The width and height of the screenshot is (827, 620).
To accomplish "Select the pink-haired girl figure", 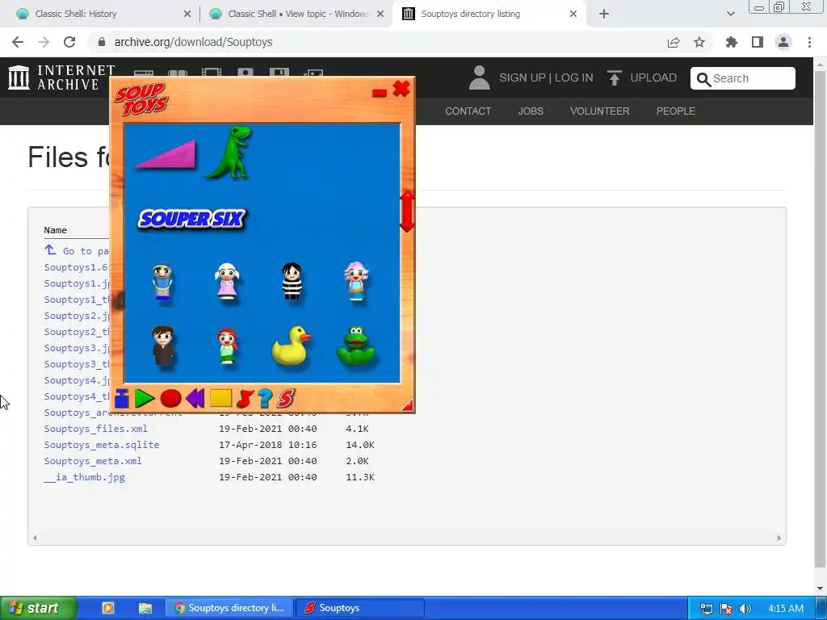I will [356, 282].
